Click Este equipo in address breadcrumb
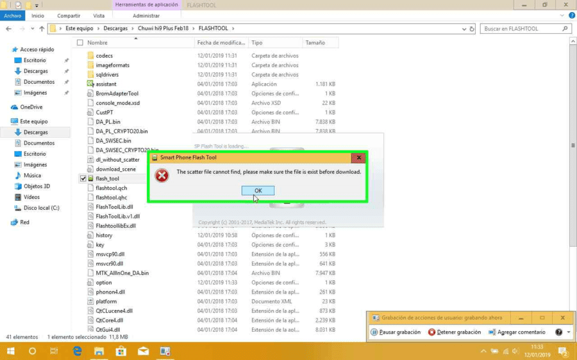The width and height of the screenshot is (577, 360). [79, 28]
